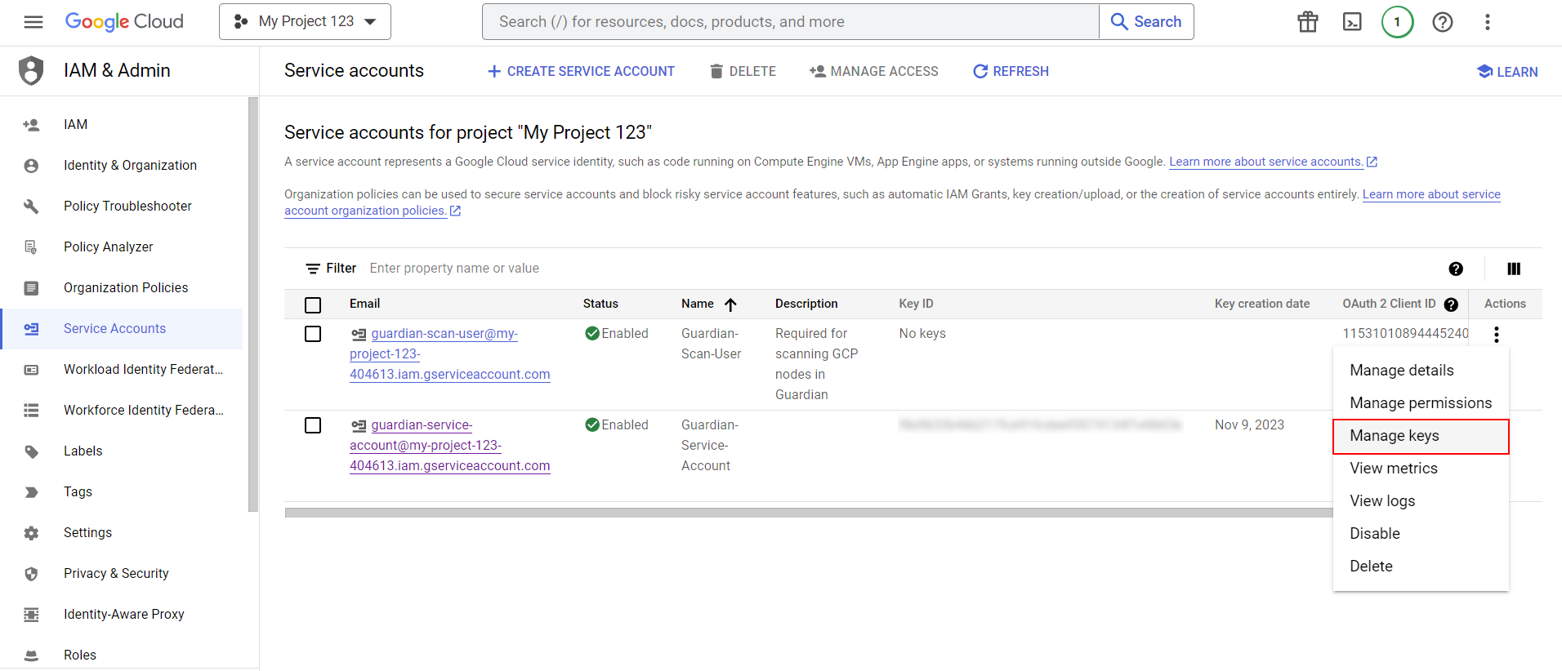Click the Nov 9, 2023 key creation date
This screenshot has height=671, width=1562.
tap(1249, 425)
